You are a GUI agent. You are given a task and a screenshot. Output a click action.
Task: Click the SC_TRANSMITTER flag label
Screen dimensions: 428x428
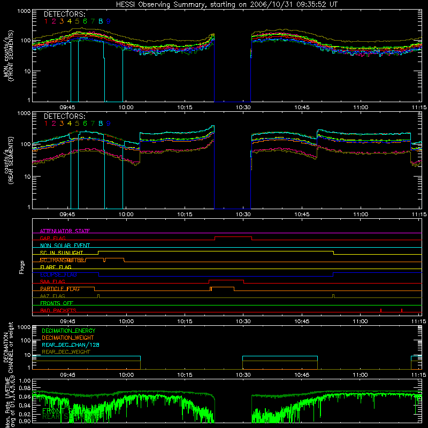[x=63, y=260]
